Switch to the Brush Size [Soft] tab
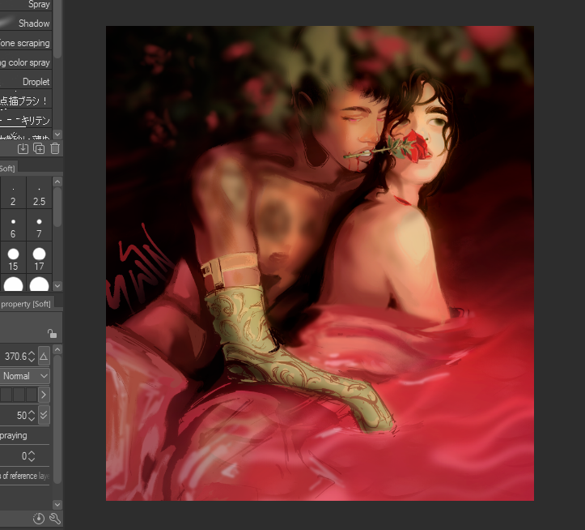This screenshot has height=530, width=585. click(x=8, y=169)
